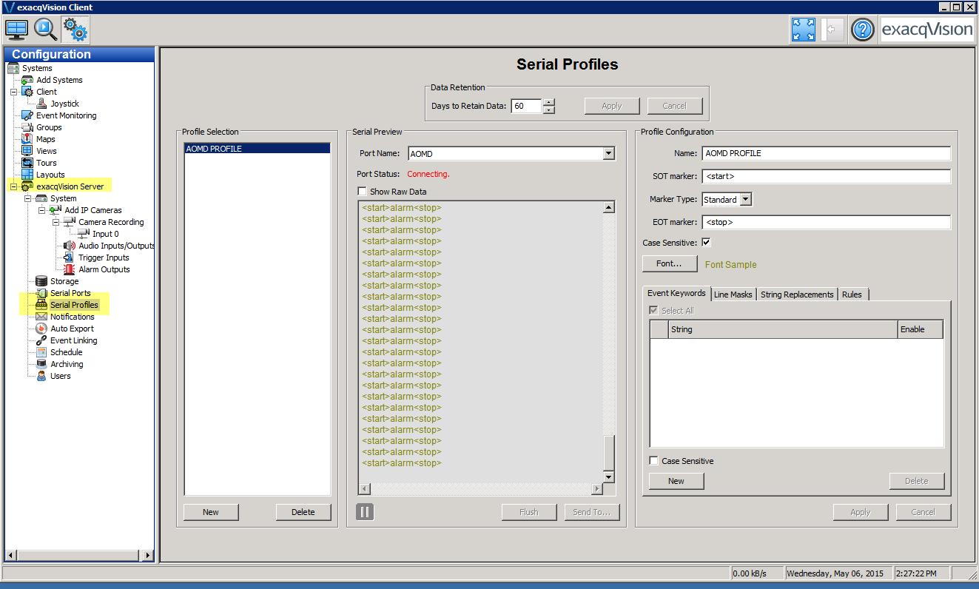This screenshot has width=979, height=589.
Task: Click the Auto Export icon
Action: pyautogui.click(x=41, y=329)
